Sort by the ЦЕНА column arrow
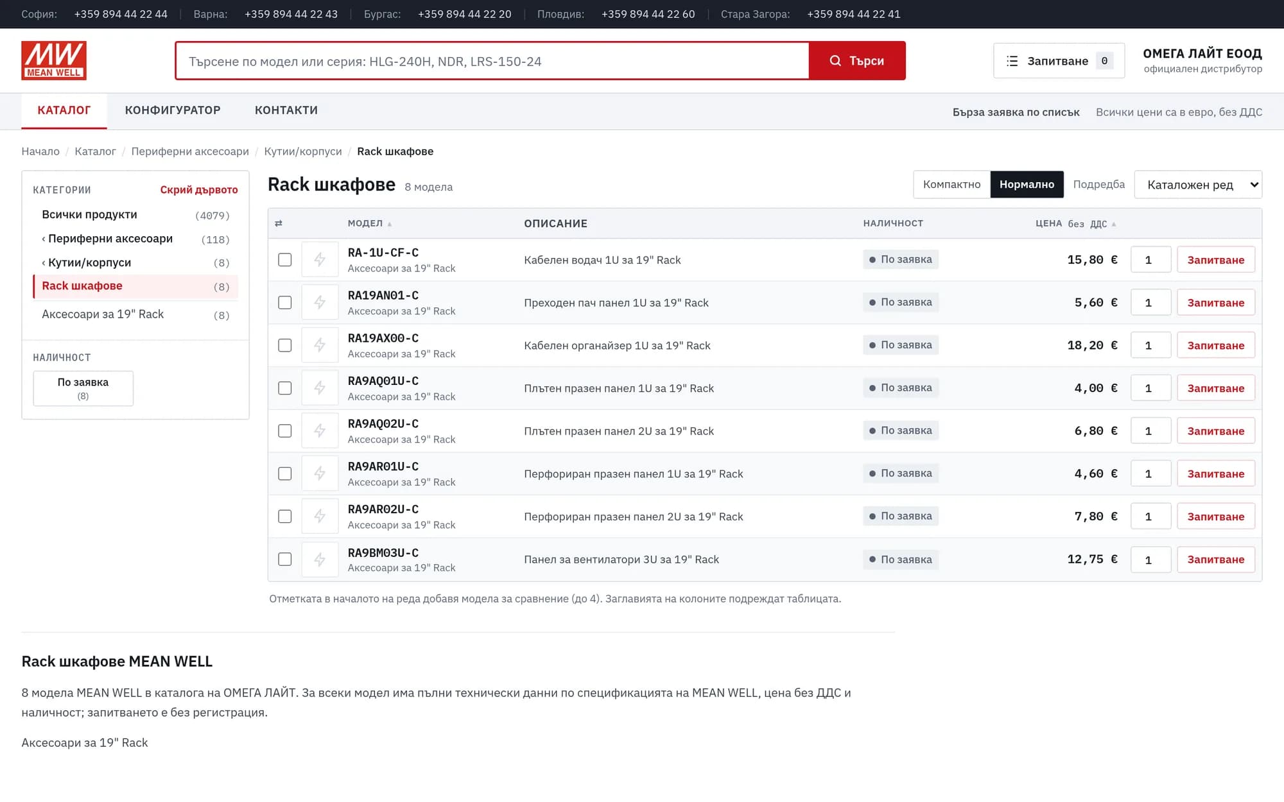This screenshot has height=802, width=1284. 1114,224
